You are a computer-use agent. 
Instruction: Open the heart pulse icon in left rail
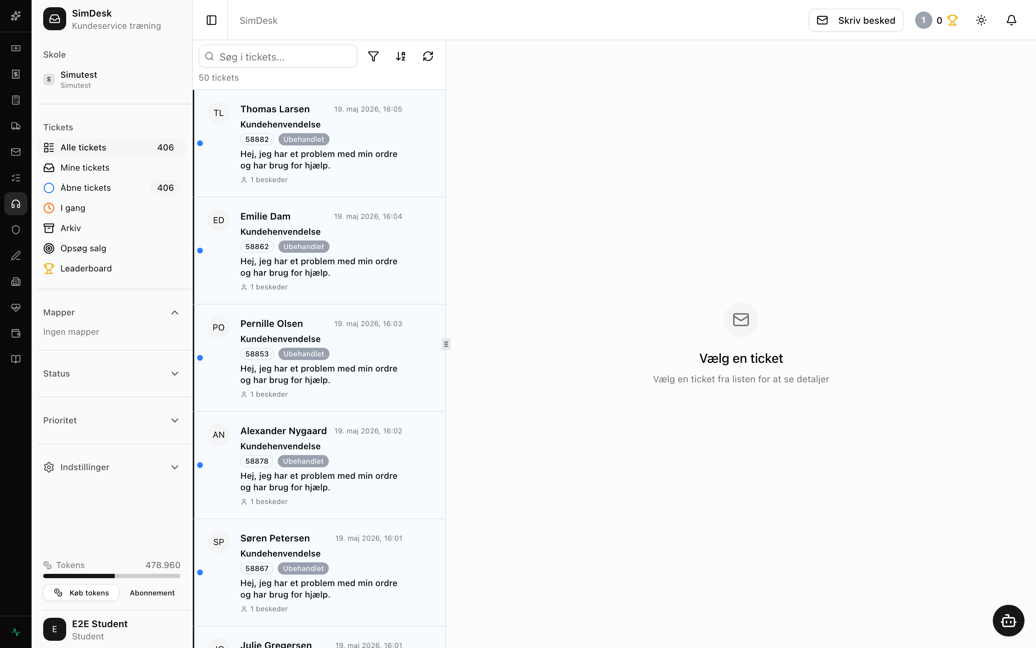pyautogui.click(x=16, y=308)
